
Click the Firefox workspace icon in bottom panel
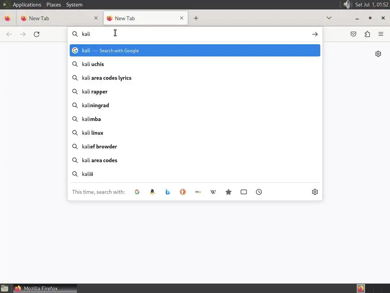pos(361,288)
